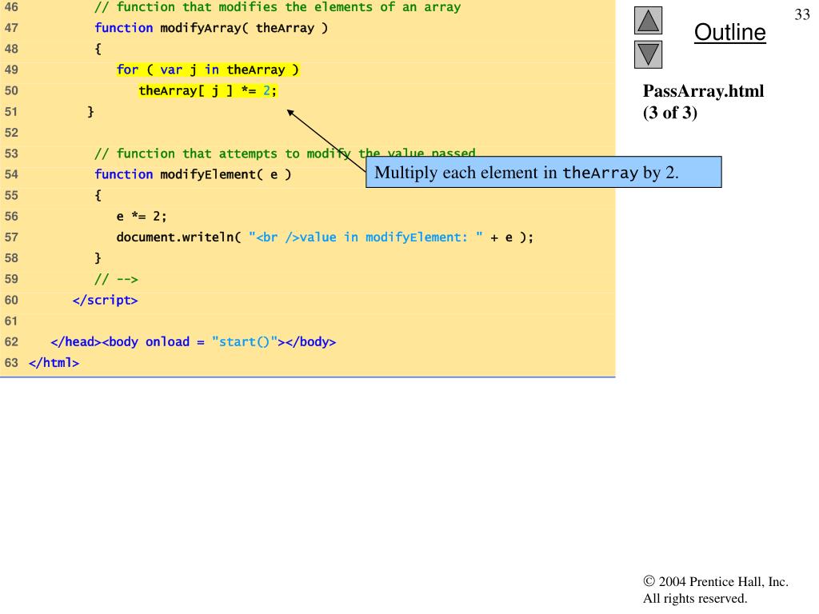Click line number 46
Viewport: 819px width, 614px height.
[x=11, y=7]
